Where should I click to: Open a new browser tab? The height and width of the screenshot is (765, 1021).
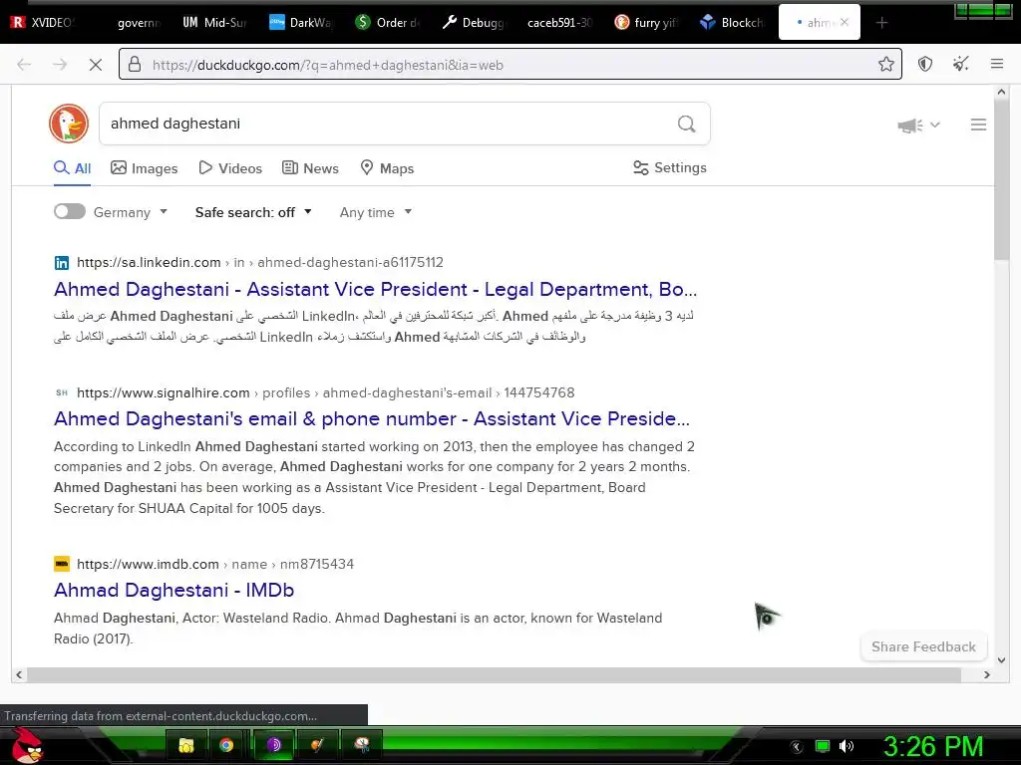881,23
